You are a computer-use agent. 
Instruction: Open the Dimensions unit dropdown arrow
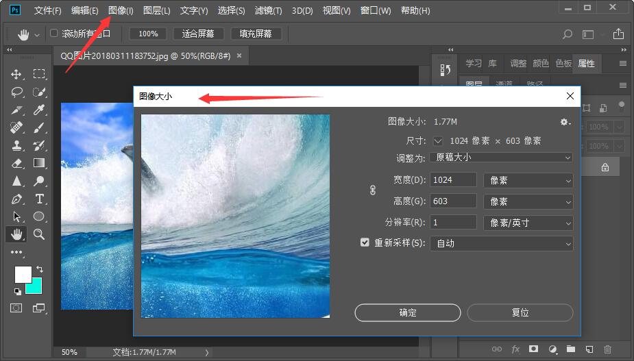(x=438, y=140)
